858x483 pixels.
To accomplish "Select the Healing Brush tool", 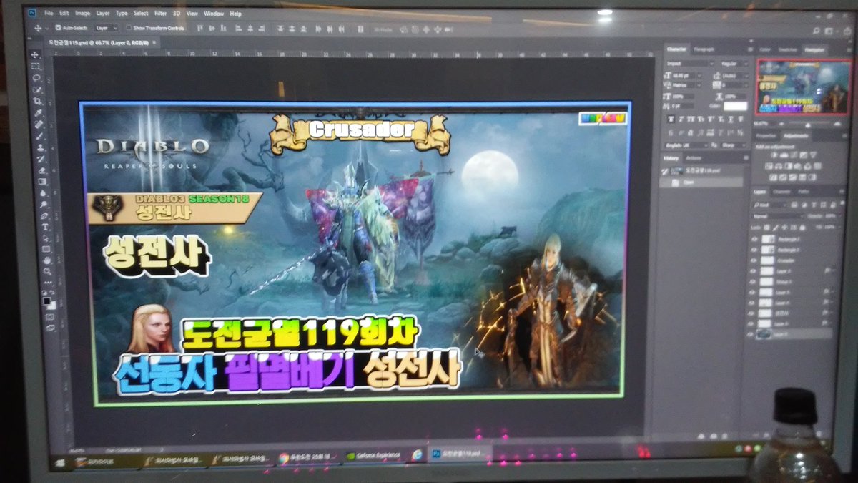I will [x=38, y=124].
